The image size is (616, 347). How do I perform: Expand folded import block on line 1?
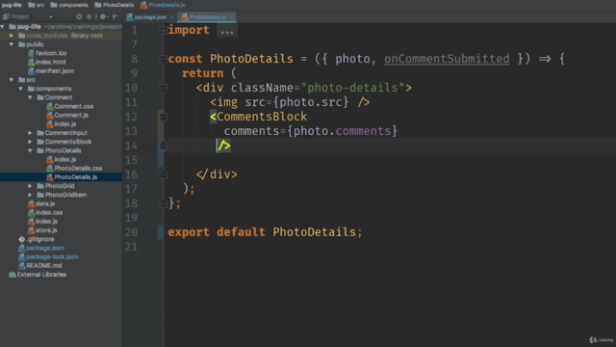pyautogui.click(x=164, y=30)
